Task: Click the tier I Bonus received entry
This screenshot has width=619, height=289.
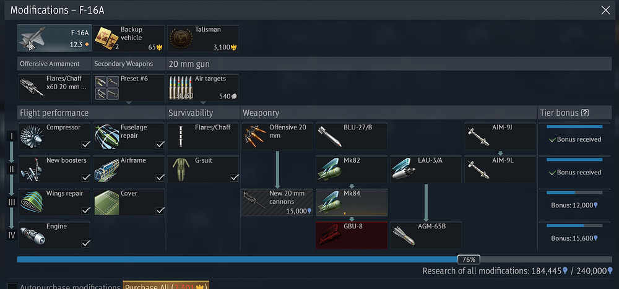Action: pos(575,139)
